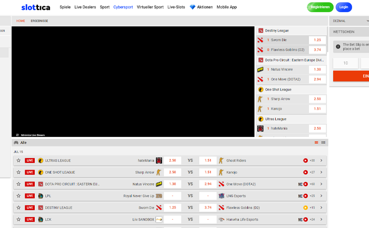Expand the LPL row chevron

tap(321, 196)
